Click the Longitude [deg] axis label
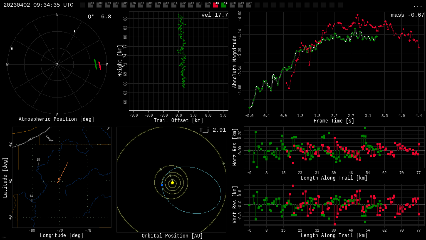The height and width of the screenshot is (240, 426). pyautogui.click(x=62, y=235)
